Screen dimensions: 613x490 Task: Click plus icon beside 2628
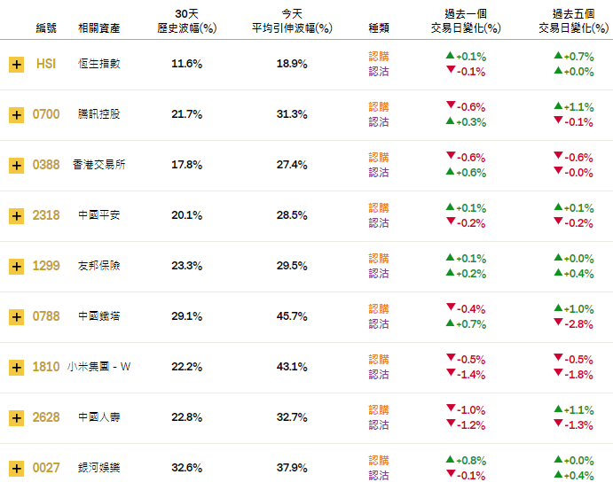click(x=16, y=417)
